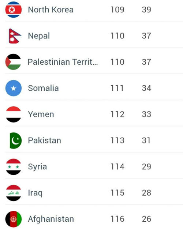Click rank number 114 beside Syria
The image size is (183, 229).
click(x=117, y=167)
